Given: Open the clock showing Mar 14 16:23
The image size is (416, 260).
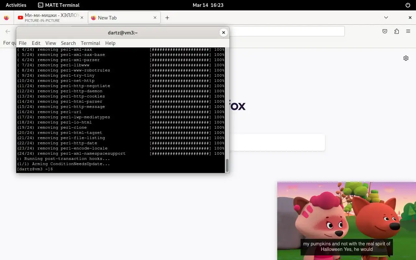Looking at the screenshot, I should pyautogui.click(x=208, y=5).
